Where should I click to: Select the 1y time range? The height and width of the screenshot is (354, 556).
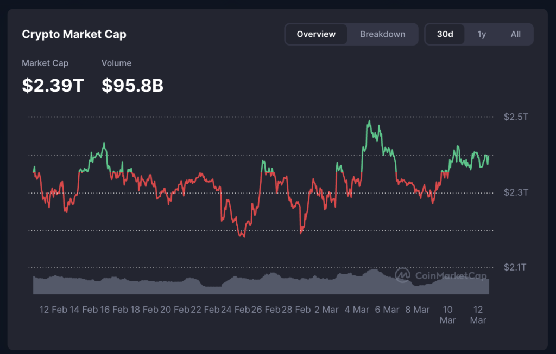point(482,34)
